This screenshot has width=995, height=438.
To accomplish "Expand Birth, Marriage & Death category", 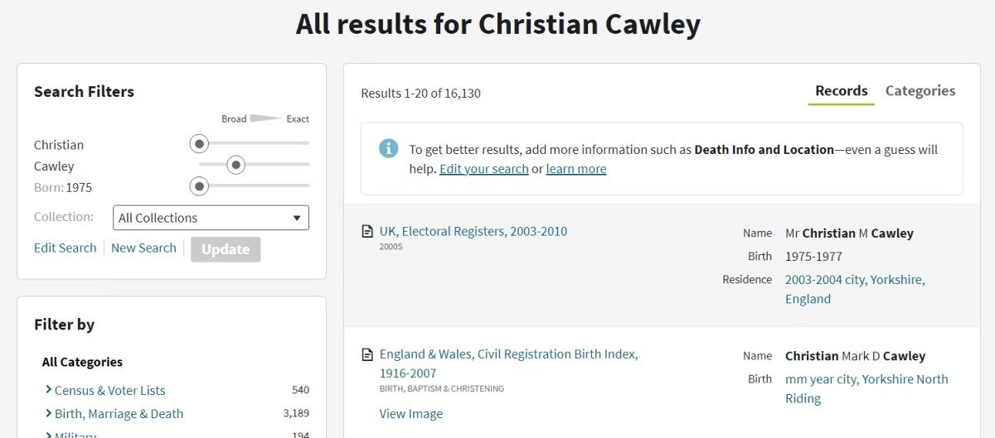I will pyautogui.click(x=49, y=413).
